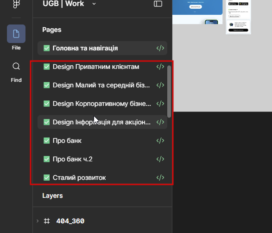The image size is (272, 233).
Task: Click code icon for Сталий розвиток
Action: pos(160,178)
